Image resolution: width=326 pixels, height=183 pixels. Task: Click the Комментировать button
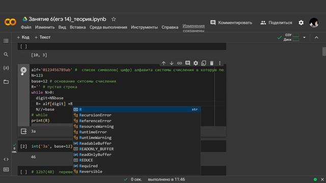231,22
